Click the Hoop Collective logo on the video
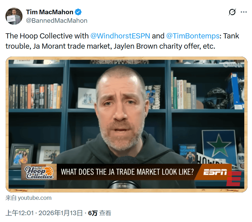This screenshot has width=252, height=222. click(x=39, y=172)
